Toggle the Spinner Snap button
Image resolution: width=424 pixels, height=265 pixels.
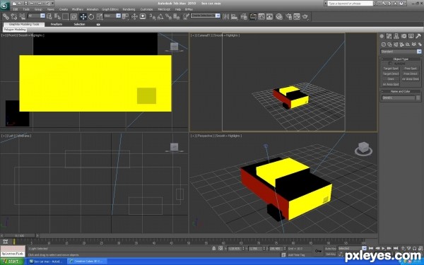coord(176,17)
